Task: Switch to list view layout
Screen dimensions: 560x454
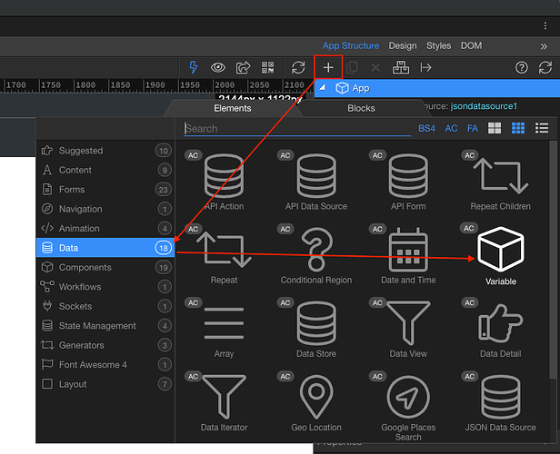Action: pyautogui.click(x=542, y=128)
